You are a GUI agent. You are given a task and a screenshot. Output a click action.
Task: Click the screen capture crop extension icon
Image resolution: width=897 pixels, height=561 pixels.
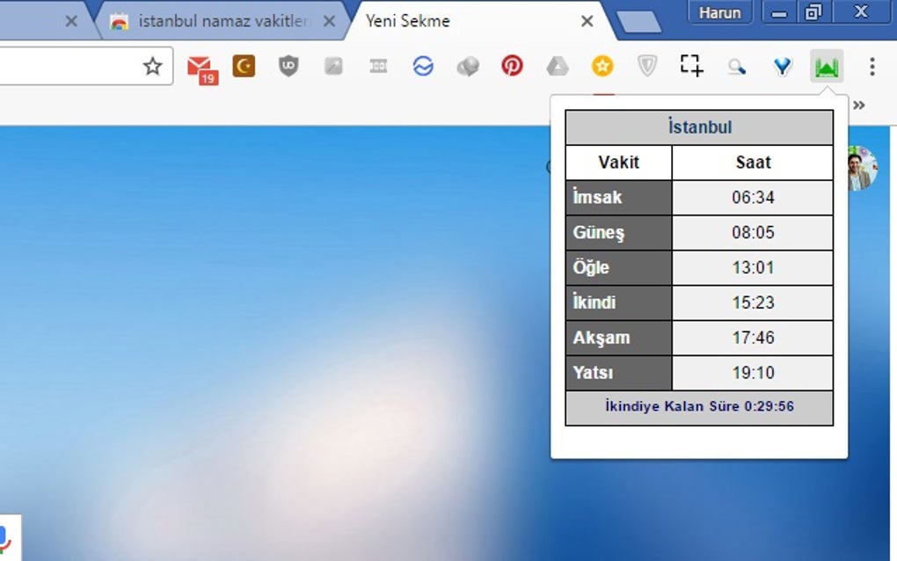pyautogui.click(x=691, y=65)
